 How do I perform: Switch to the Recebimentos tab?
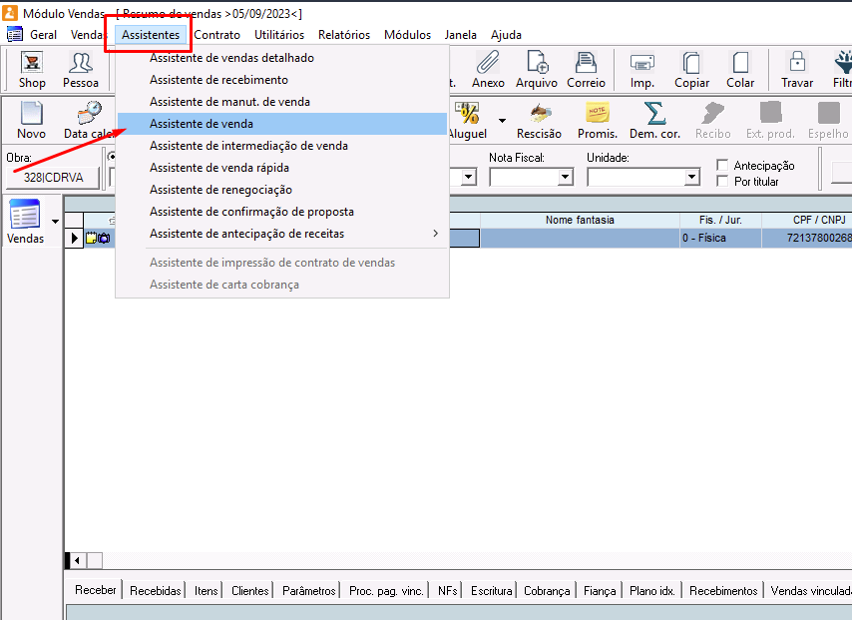[x=723, y=591]
